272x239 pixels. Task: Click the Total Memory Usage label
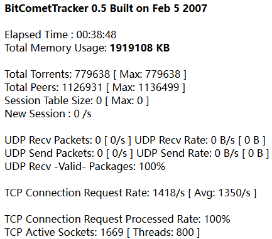pyautogui.click(x=56, y=48)
